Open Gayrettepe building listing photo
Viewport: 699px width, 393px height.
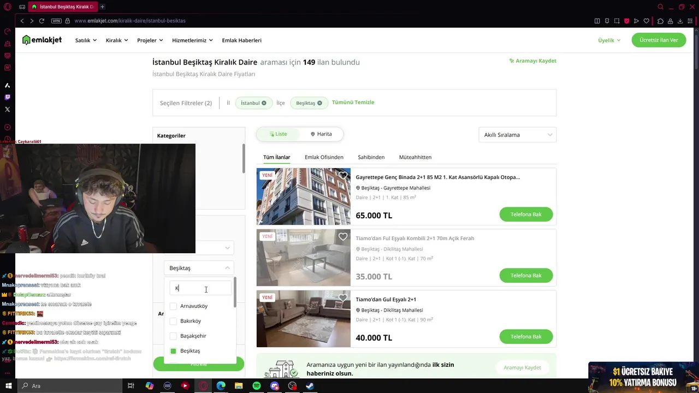click(x=304, y=196)
